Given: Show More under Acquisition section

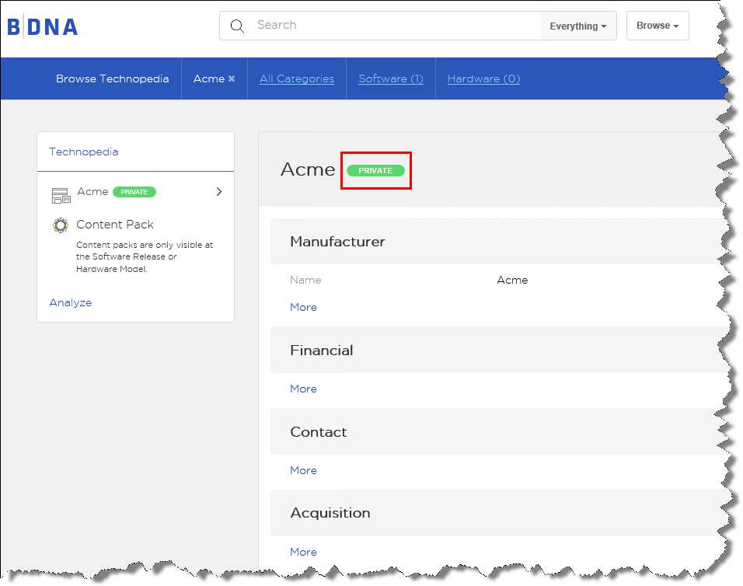Looking at the screenshot, I should pyautogui.click(x=303, y=552).
